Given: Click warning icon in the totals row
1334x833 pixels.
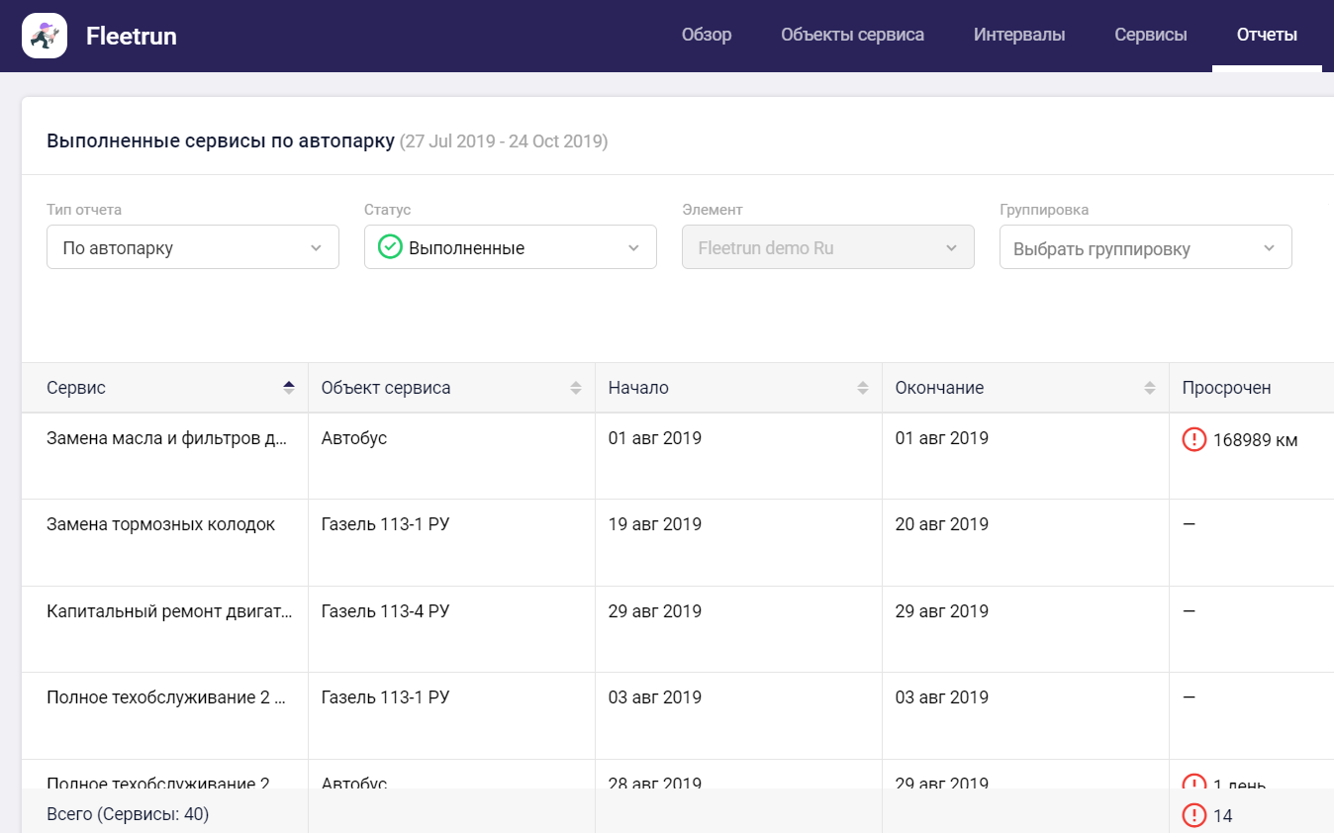Looking at the screenshot, I should point(1194,815).
